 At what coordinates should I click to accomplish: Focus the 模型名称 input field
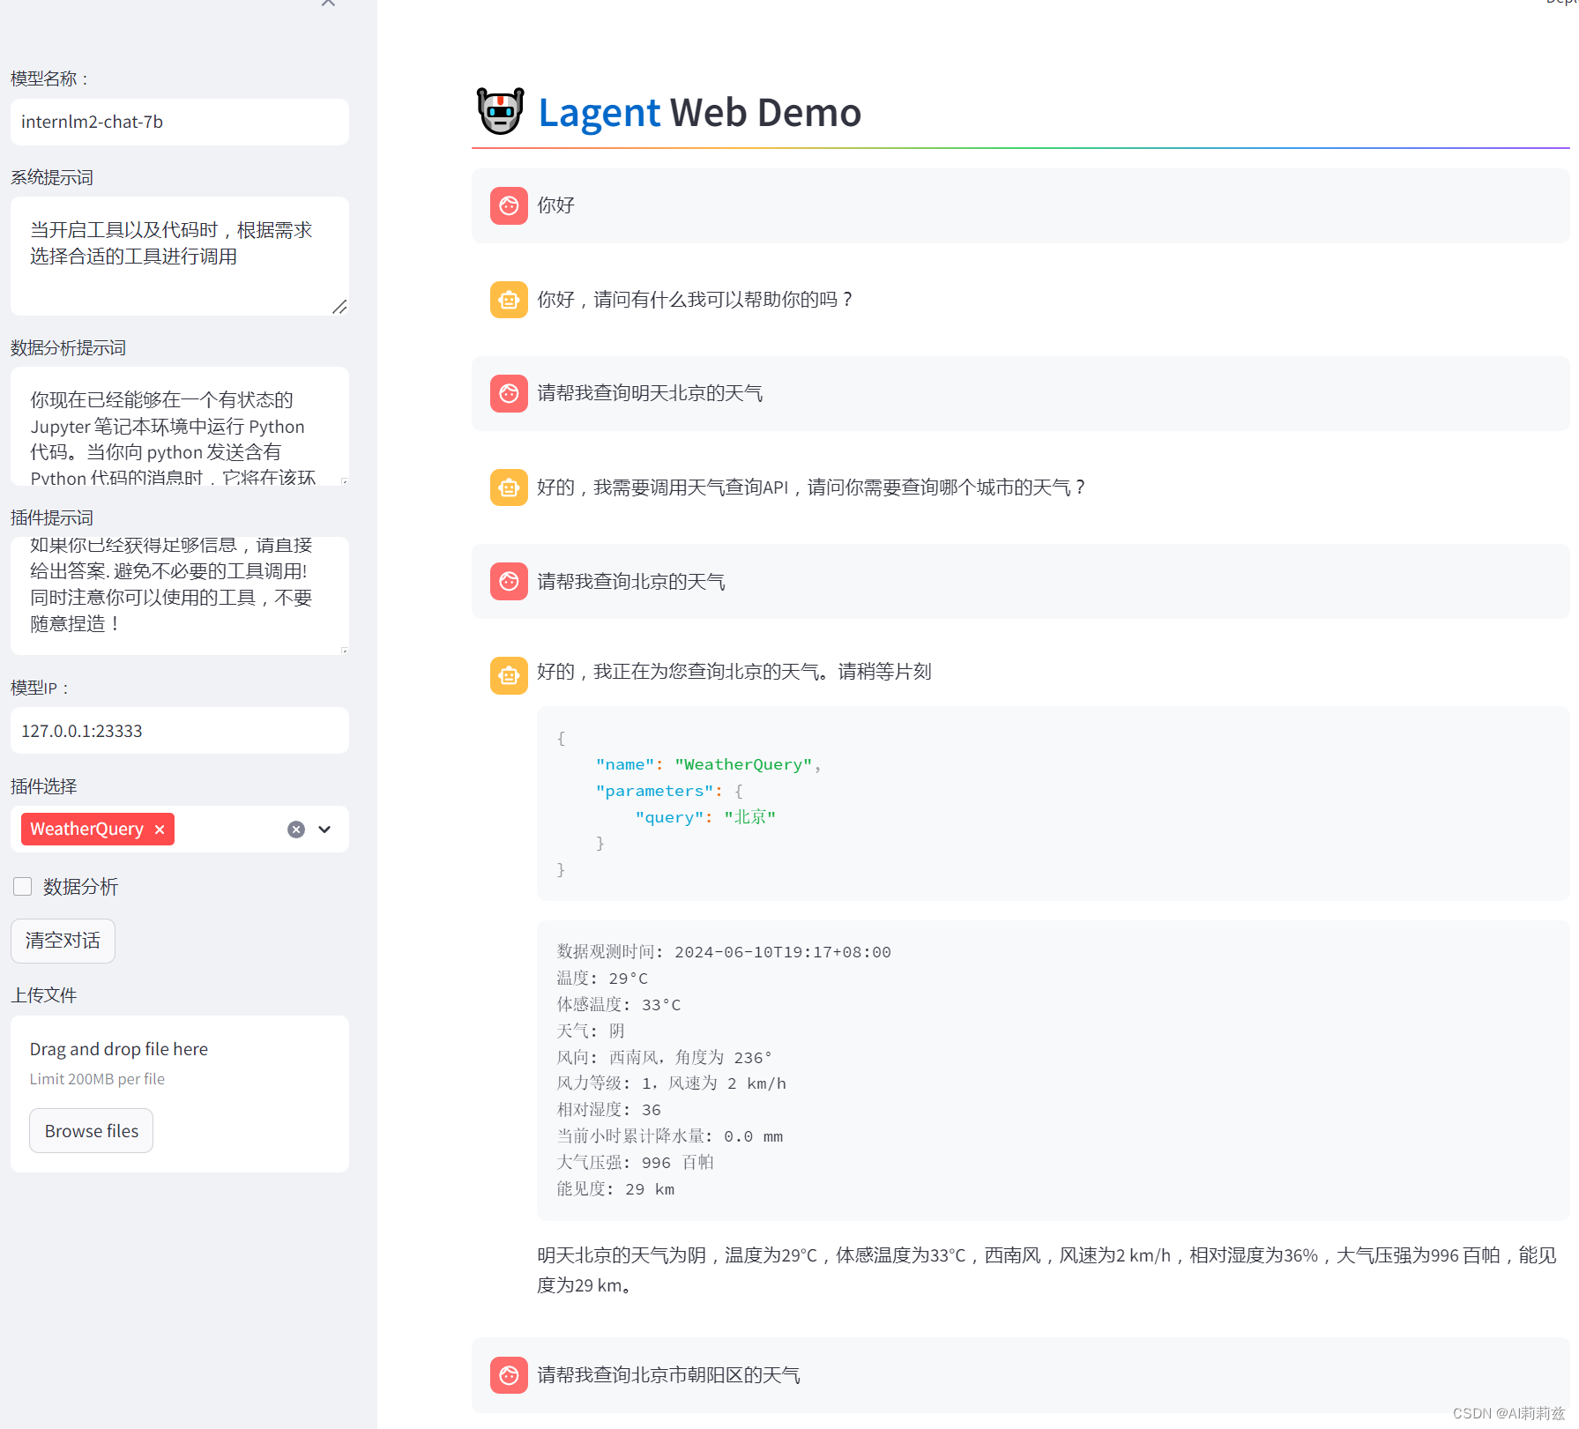[180, 122]
